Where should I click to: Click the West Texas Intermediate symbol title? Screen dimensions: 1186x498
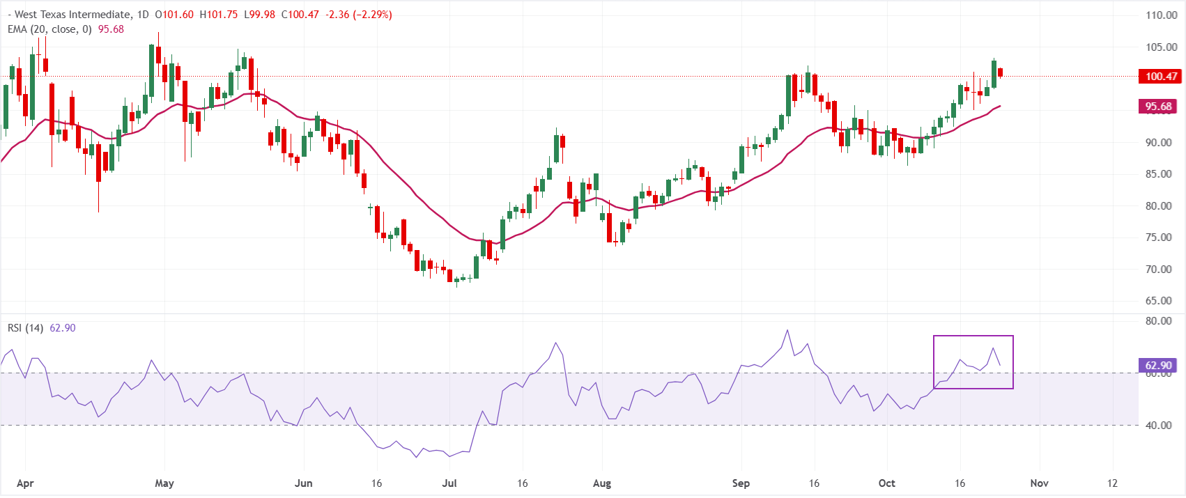pyautogui.click(x=72, y=15)
